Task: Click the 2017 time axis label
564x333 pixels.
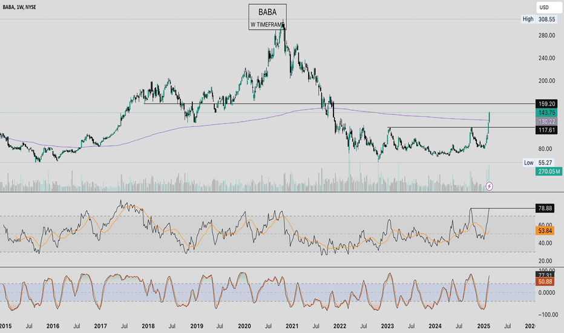Action: coord(100,326)
